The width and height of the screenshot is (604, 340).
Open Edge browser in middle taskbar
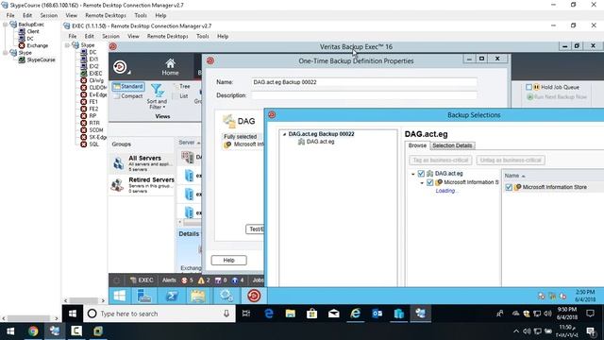[268, 314]
